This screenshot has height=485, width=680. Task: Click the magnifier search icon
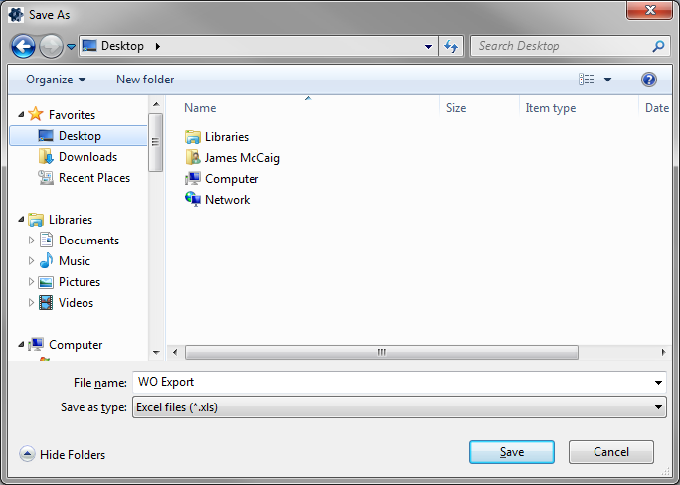coord(659,46)
